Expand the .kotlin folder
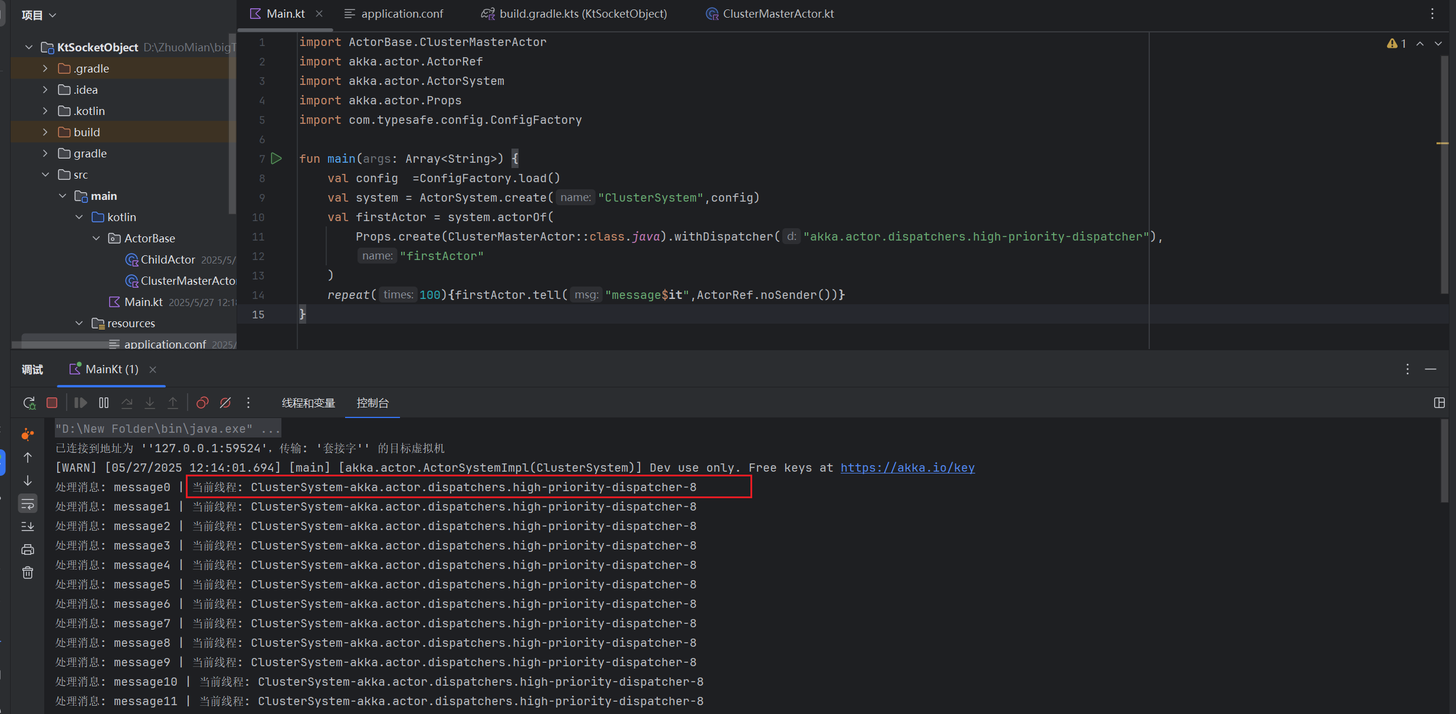Screen dimensions: 1456x714 click(x=45, y=111)
